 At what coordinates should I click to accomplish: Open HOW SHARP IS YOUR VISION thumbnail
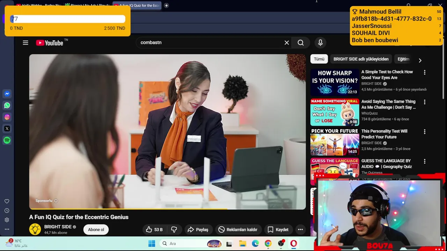pos(335,83)
